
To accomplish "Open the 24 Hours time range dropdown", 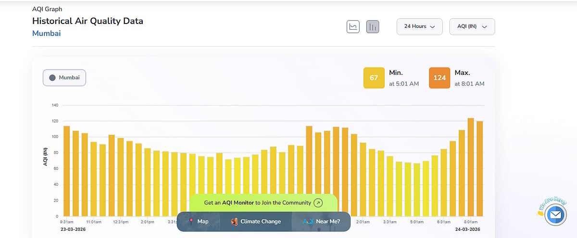I will click(419, 26).
